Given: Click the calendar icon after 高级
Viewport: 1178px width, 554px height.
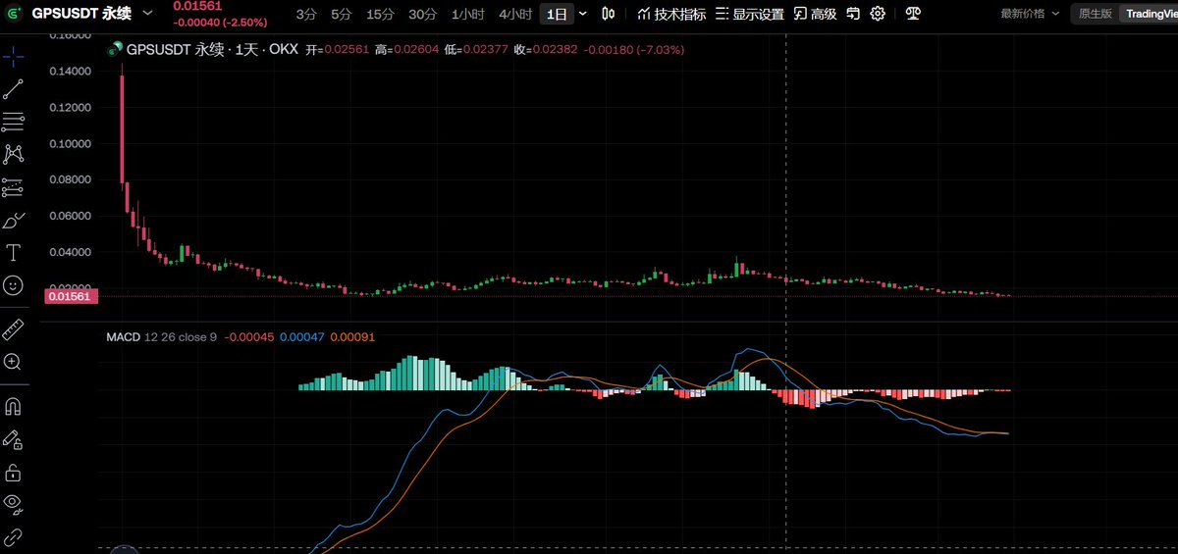Looking at the screenshot, I should [853, 14].
